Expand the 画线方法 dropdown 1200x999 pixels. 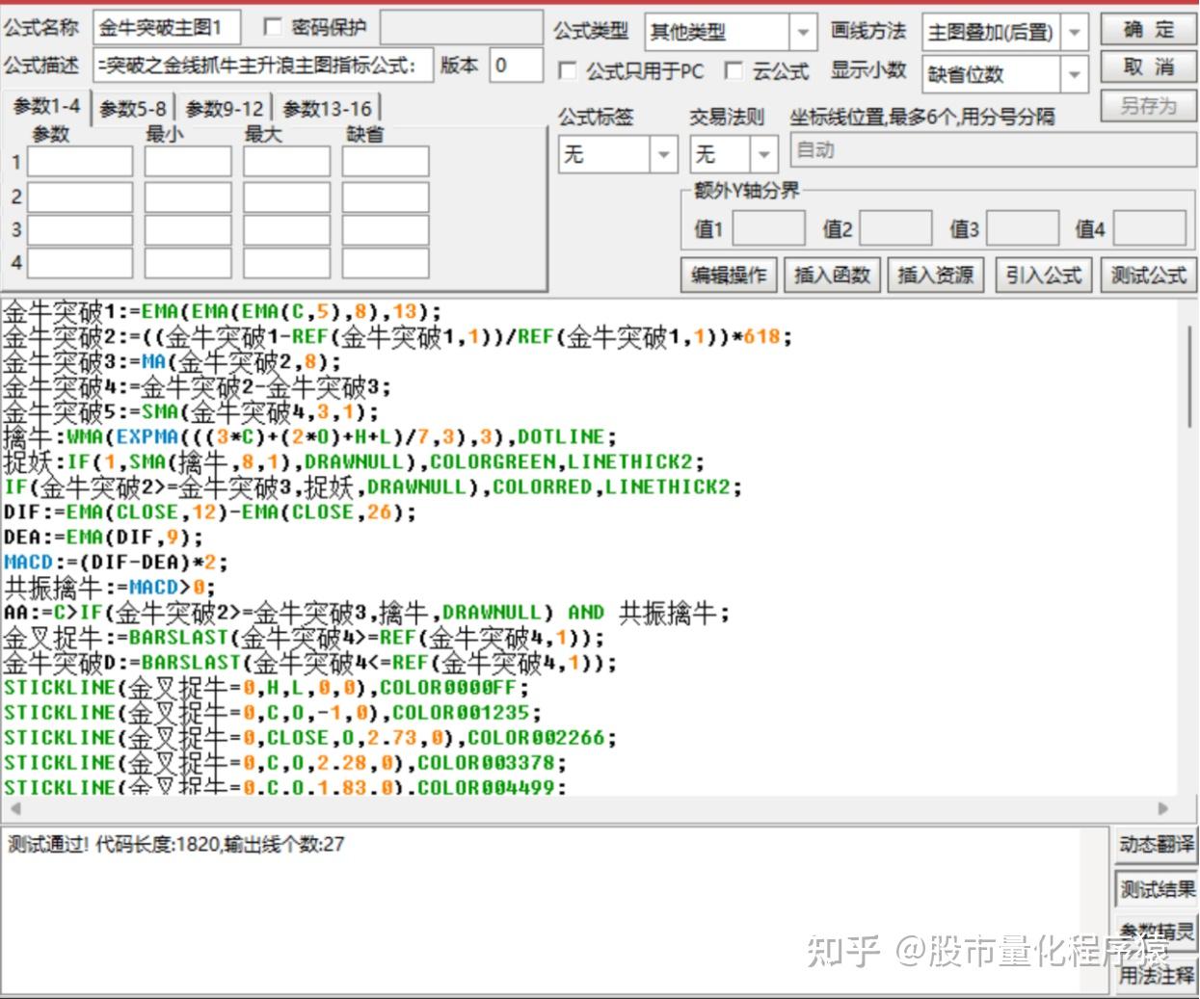(x=1075, y=33)
